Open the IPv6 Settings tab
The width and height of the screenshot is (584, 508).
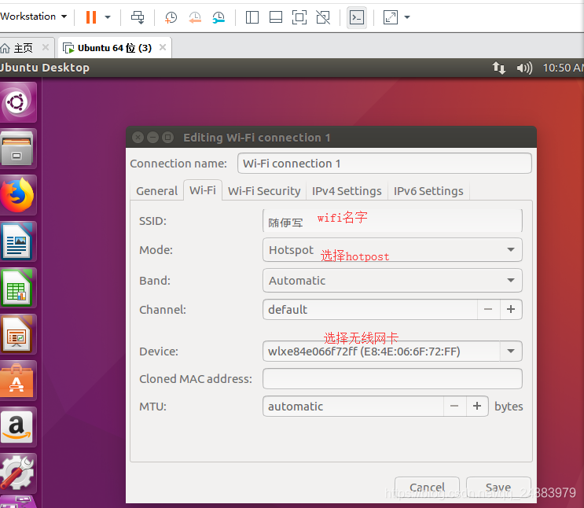tap(428, 191)
